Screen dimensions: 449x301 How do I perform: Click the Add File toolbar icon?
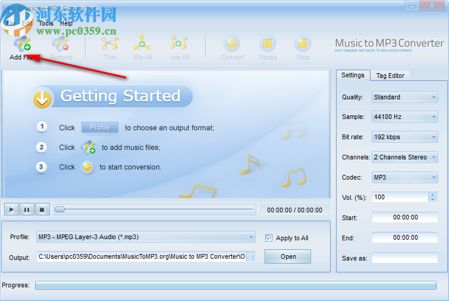(22, 44)
